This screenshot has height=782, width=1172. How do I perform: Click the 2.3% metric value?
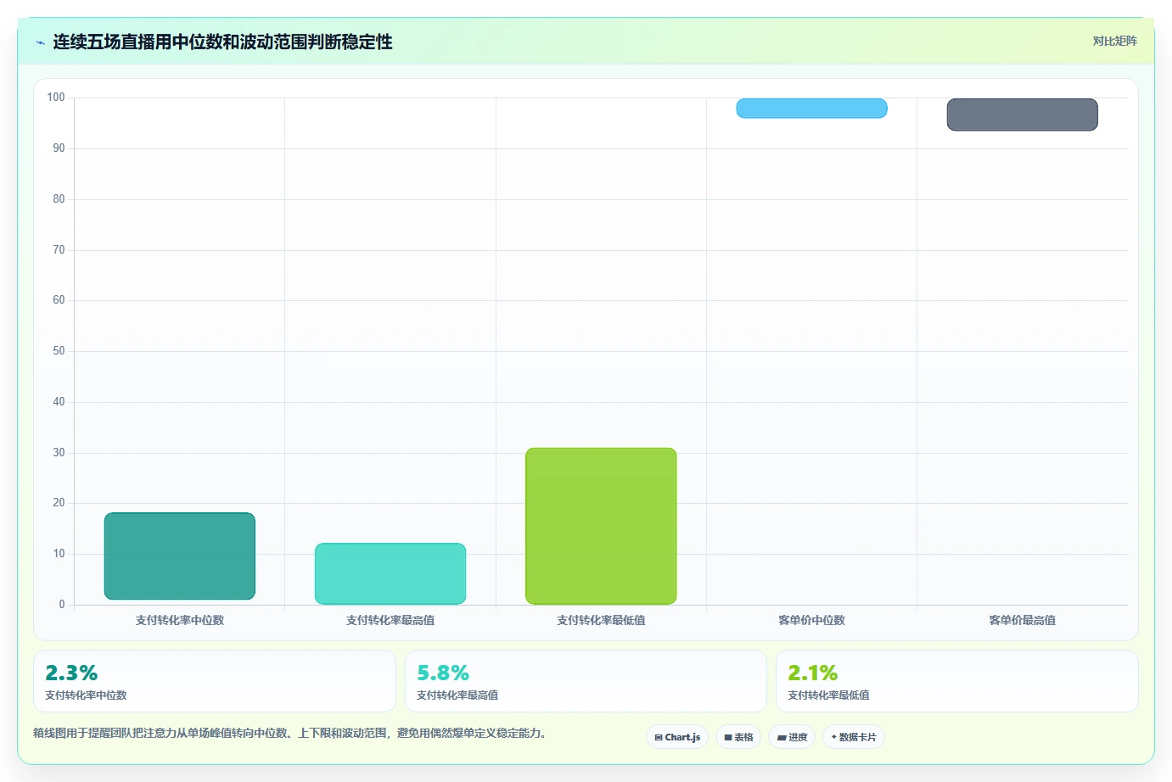[x=71, y=673]
